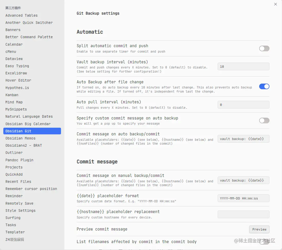Open ZH增强编辑 plugin settings
This screenshot has width=282, height=250.
pos(32,239)
